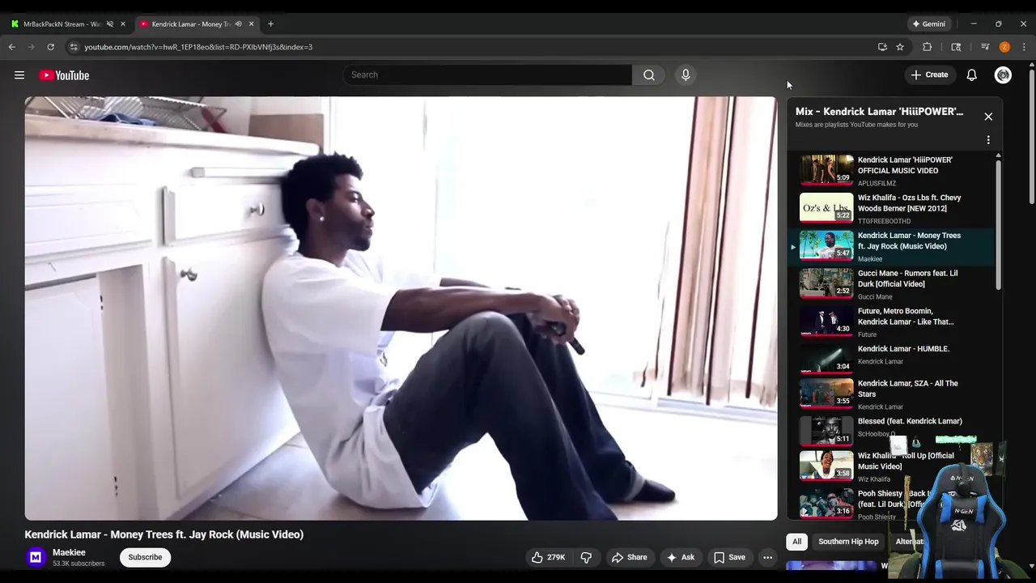Click the YouTube URL address bar
1036x583 pixels.
[x=478, y=47]
